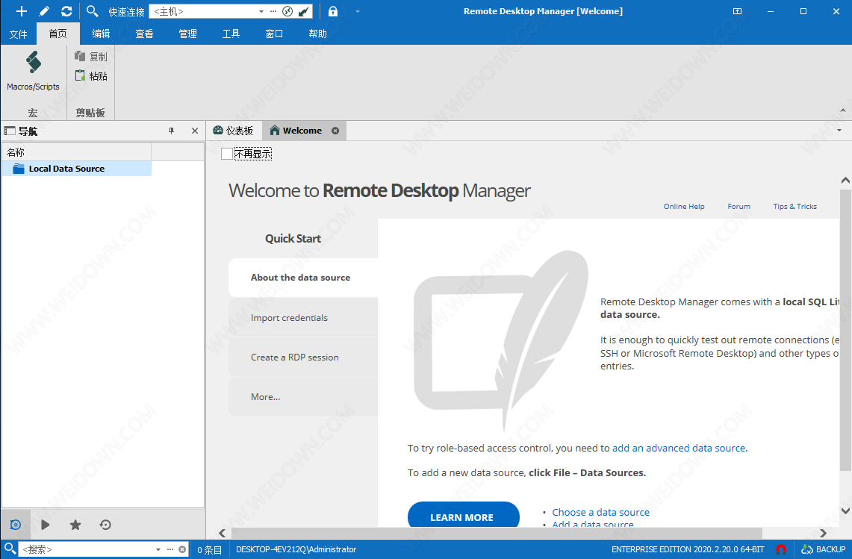
Task: Tick the 不再显示 checkbox
Action: (227, 154)
